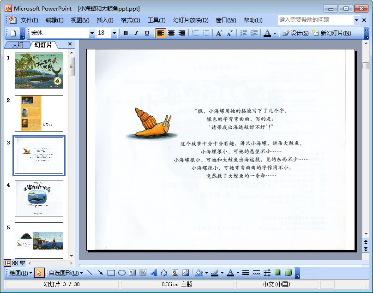373x293 pixels.
Task: Select slide 4 thumbnail
Action: (x=39, y=198)
